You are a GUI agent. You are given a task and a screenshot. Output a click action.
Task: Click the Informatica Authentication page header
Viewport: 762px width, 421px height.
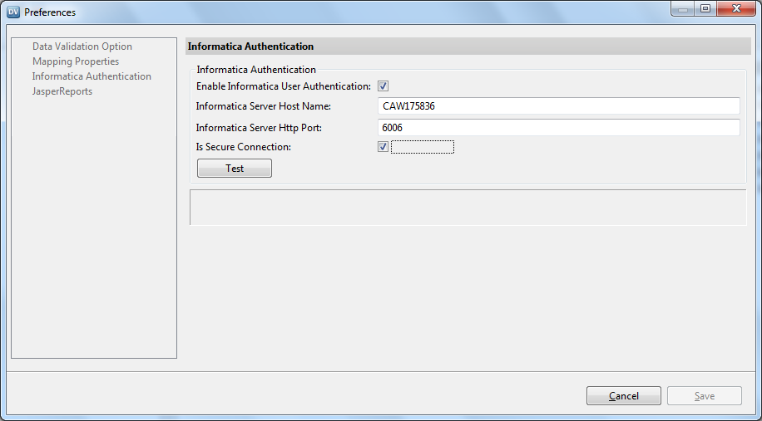468,47
